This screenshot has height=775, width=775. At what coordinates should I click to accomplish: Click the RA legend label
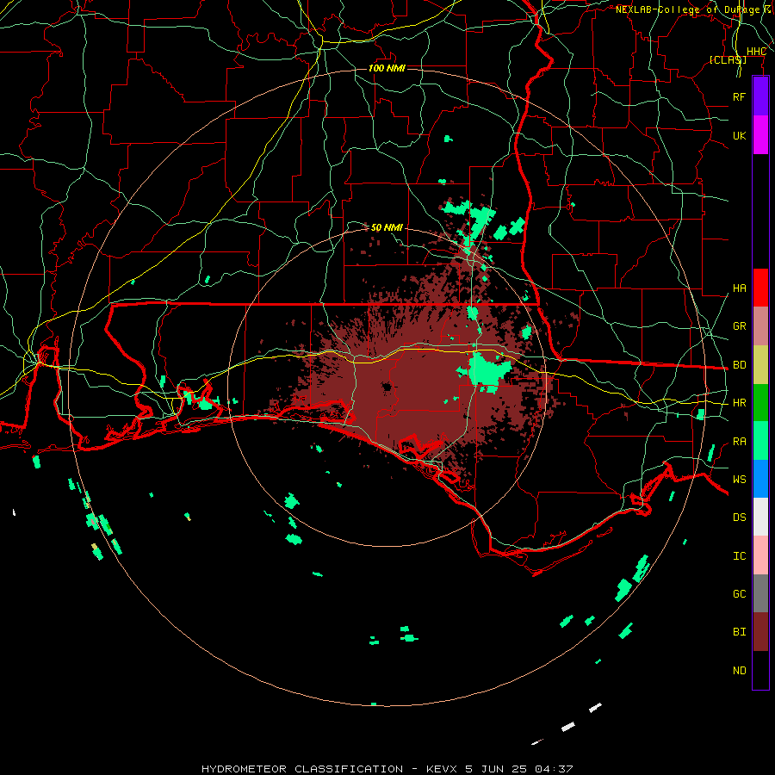(739, 442)
